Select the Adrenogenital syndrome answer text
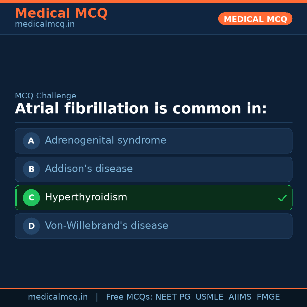The width and height of the screenshot is (307, 307). pyautogui.click(x=105, y=140)
